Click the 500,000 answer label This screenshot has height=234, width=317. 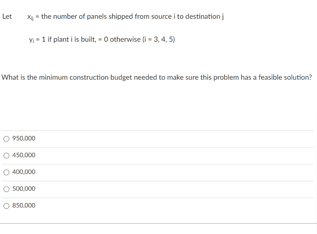[x=24, y=189]
